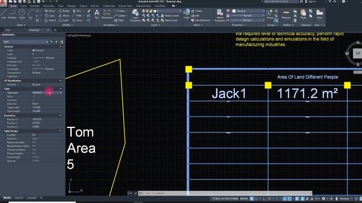The image size is (362, 203).
Task: Open Layer Properties manager
Action: (135, 15)
